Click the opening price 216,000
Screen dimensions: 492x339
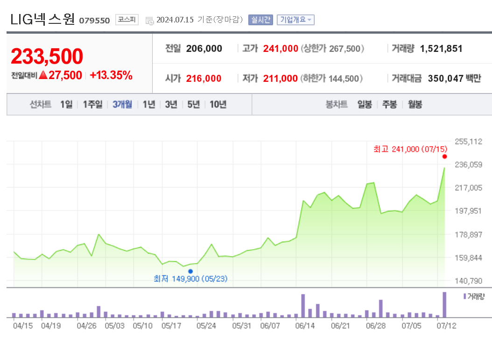pos(204,78)
